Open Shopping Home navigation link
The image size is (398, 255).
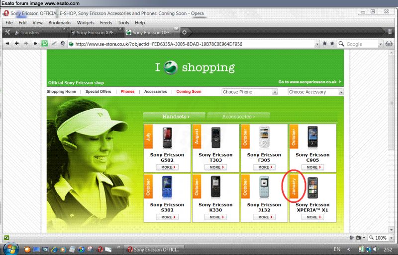[x=61, y=92]
